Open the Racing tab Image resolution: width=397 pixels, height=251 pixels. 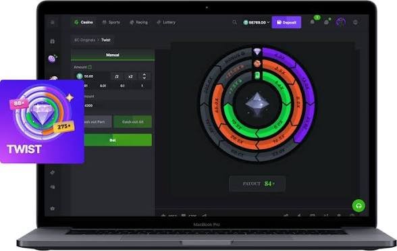click(x=138, y=22)
